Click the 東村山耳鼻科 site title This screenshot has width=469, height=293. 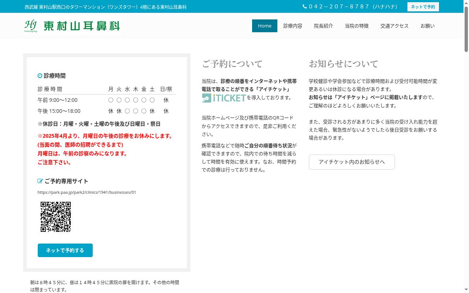click(x=82, y=26)
